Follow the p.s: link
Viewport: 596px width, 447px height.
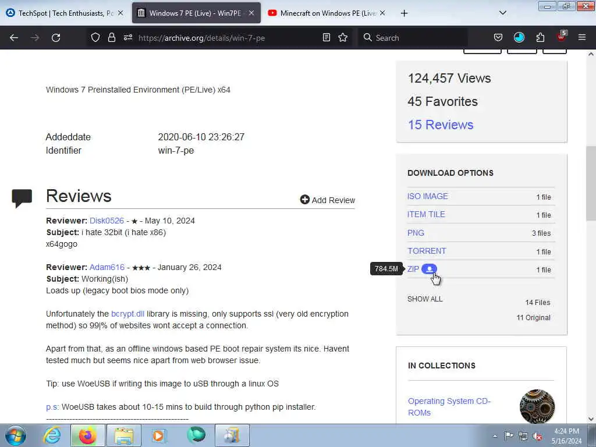pos(52,407)
